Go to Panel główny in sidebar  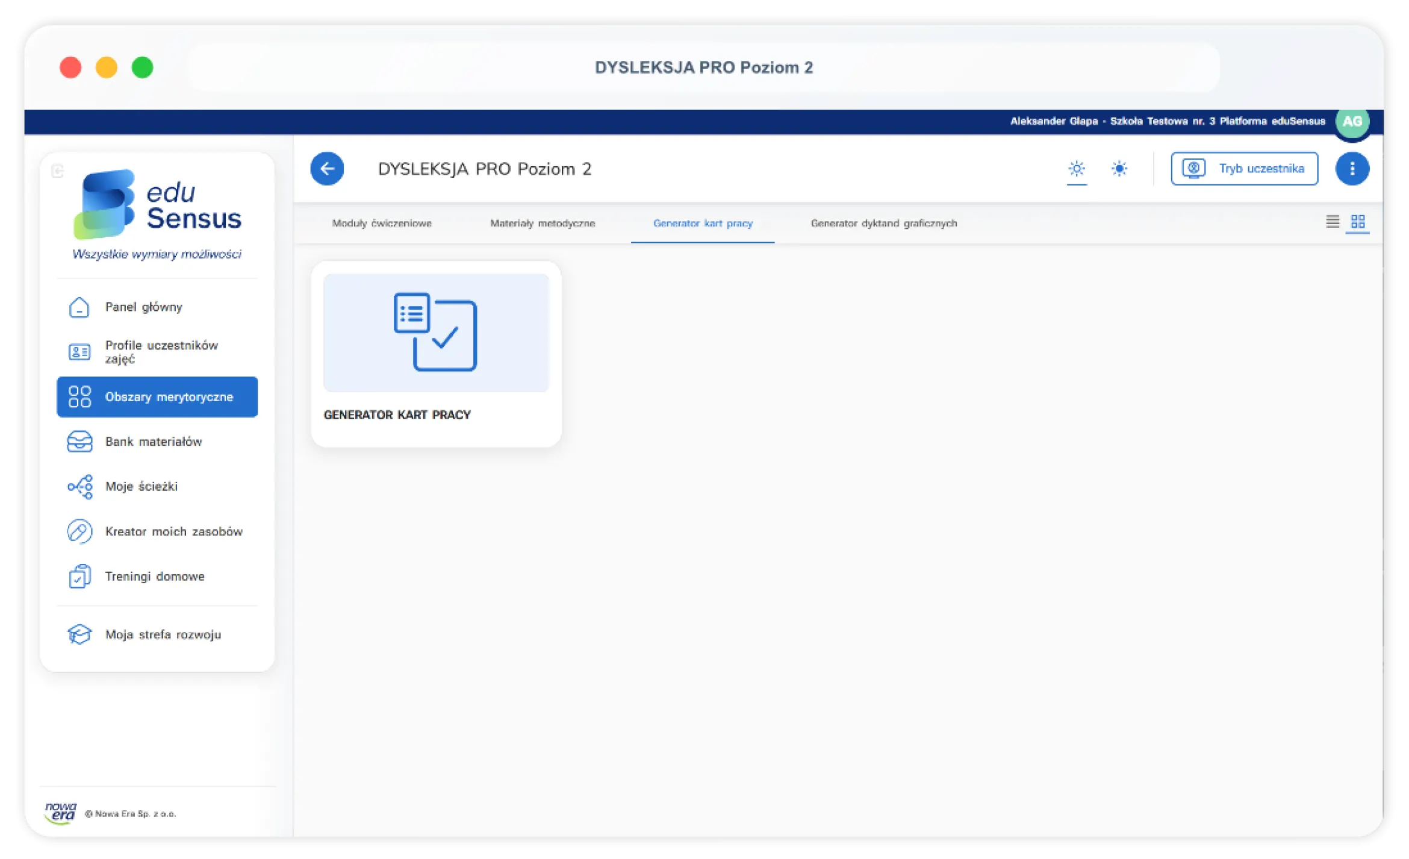click(x=157, y=307)
